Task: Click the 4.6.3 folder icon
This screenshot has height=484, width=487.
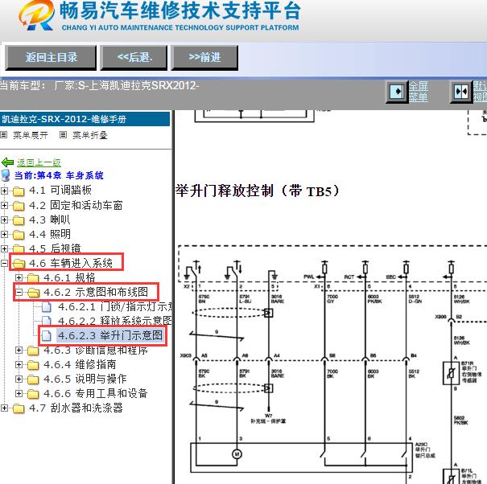Action: point(33,351)
